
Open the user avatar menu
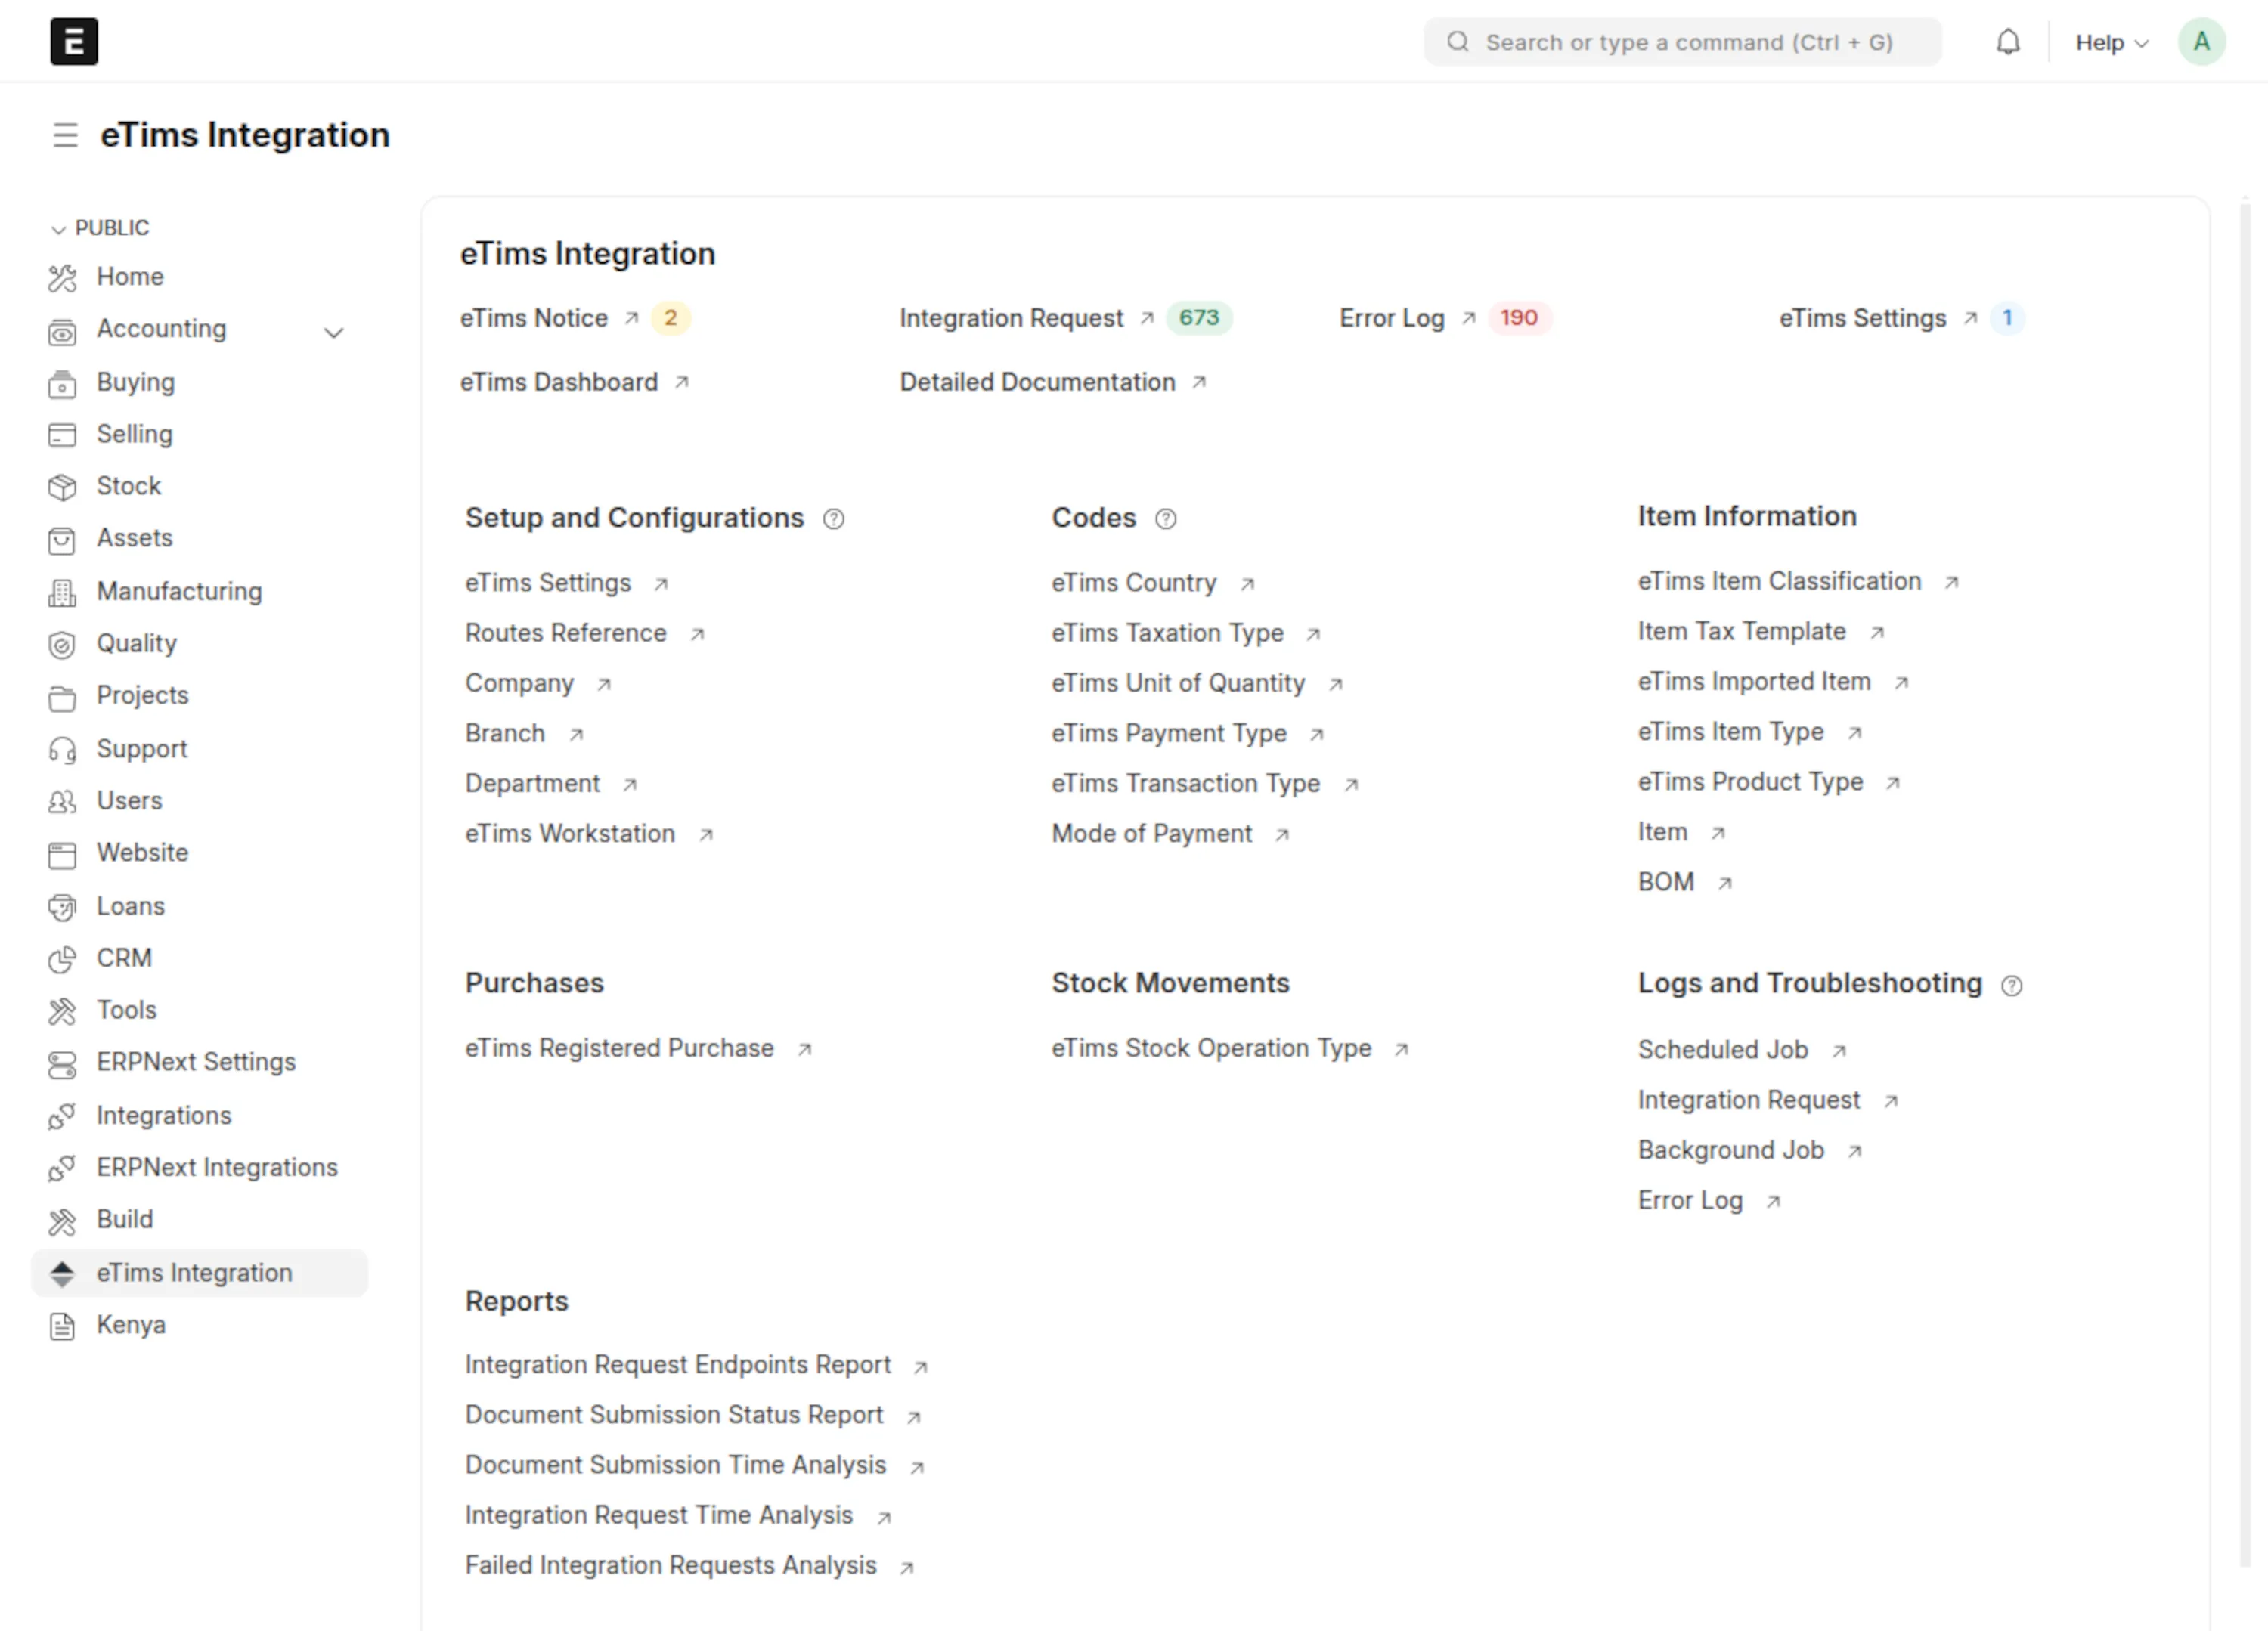[x=2201, y=42]
